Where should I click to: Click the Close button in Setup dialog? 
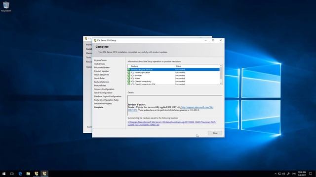215,133
